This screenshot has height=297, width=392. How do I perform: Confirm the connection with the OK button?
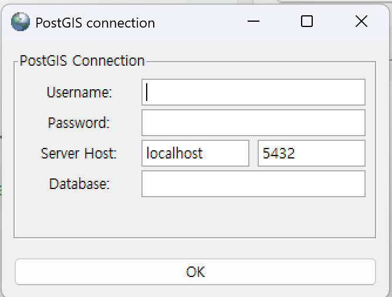tap(195, 272)
